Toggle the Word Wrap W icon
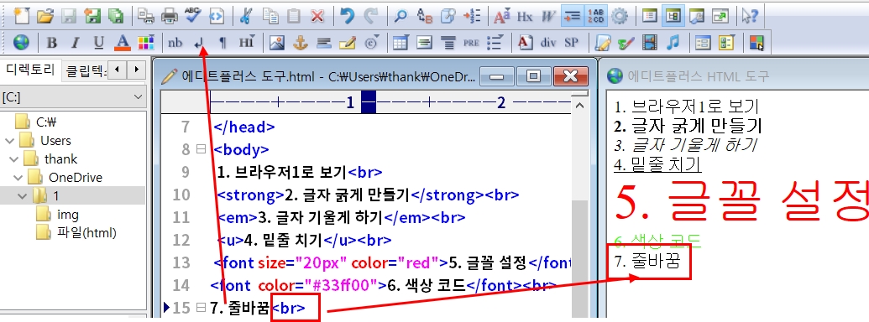Viewport: 869px width, 322px height. pyautogui.click(x=548, y=16)
